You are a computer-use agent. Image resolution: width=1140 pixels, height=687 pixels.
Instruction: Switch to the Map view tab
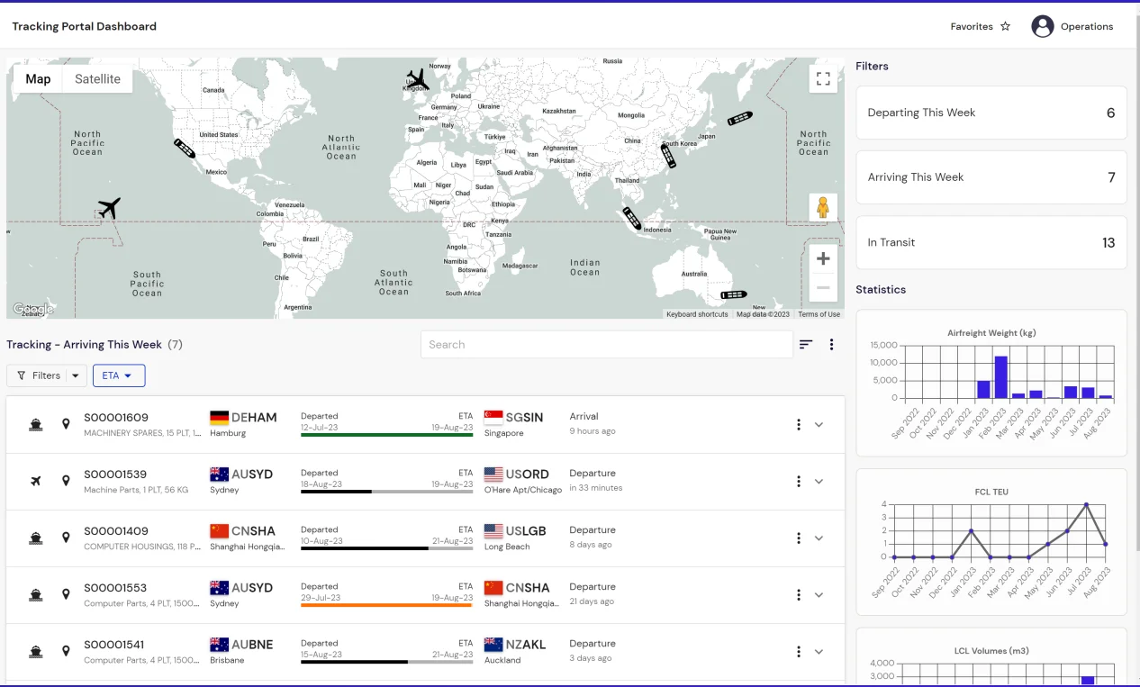coord(38,79)
